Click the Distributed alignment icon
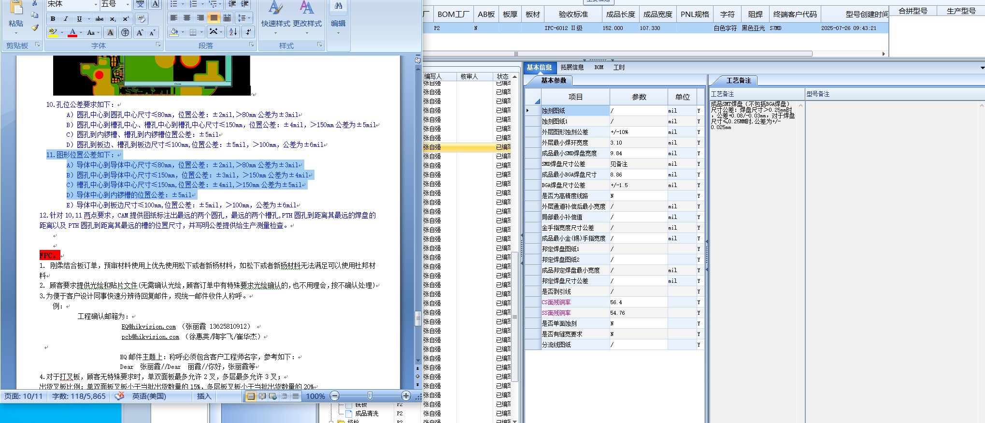985x423 pixels. click(x=227, y=18)
